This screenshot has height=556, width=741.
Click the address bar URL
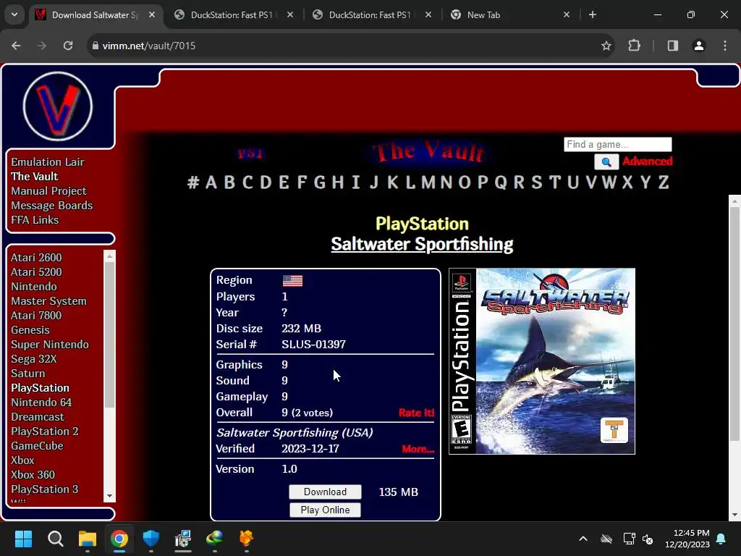click(x=149, y=46)
